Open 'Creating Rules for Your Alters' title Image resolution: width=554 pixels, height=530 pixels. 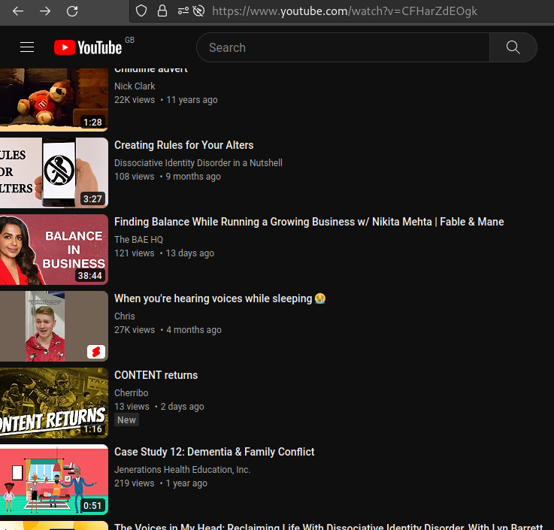point(183,145)
